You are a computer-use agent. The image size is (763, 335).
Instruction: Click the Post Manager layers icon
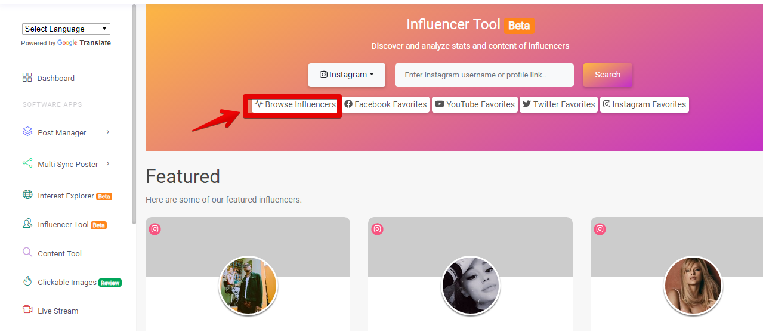[x=27, y=132]
